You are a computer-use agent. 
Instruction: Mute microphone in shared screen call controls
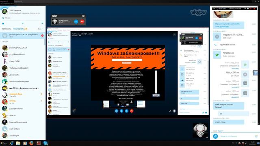pos(121,111)
